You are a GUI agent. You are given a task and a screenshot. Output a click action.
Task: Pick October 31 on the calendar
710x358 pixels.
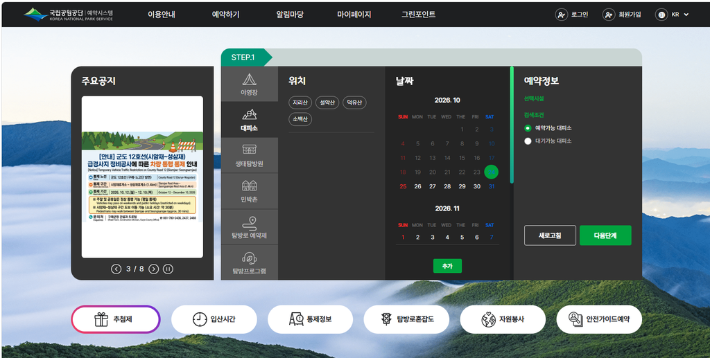pyautogui.click(x=492, y=186)
